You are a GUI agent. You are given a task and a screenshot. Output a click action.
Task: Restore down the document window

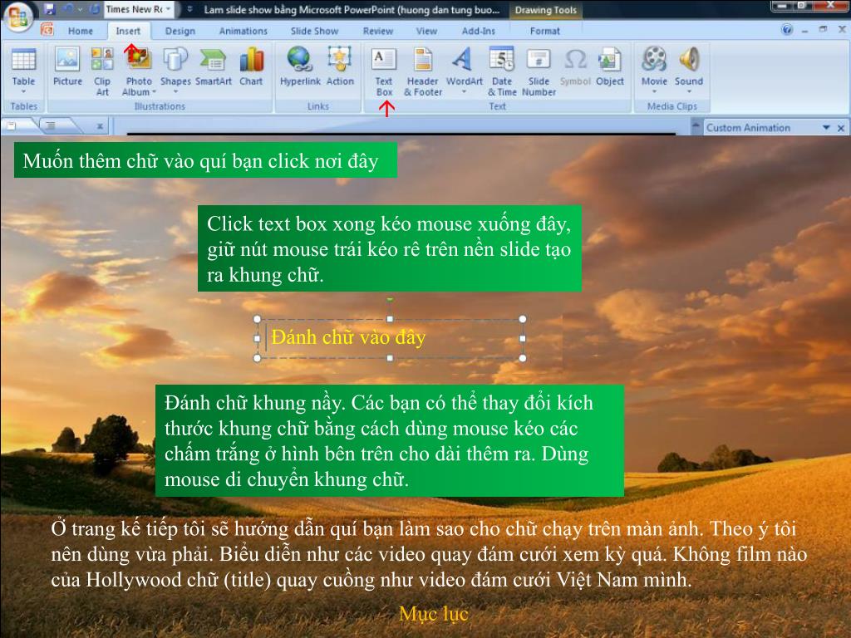824,29
